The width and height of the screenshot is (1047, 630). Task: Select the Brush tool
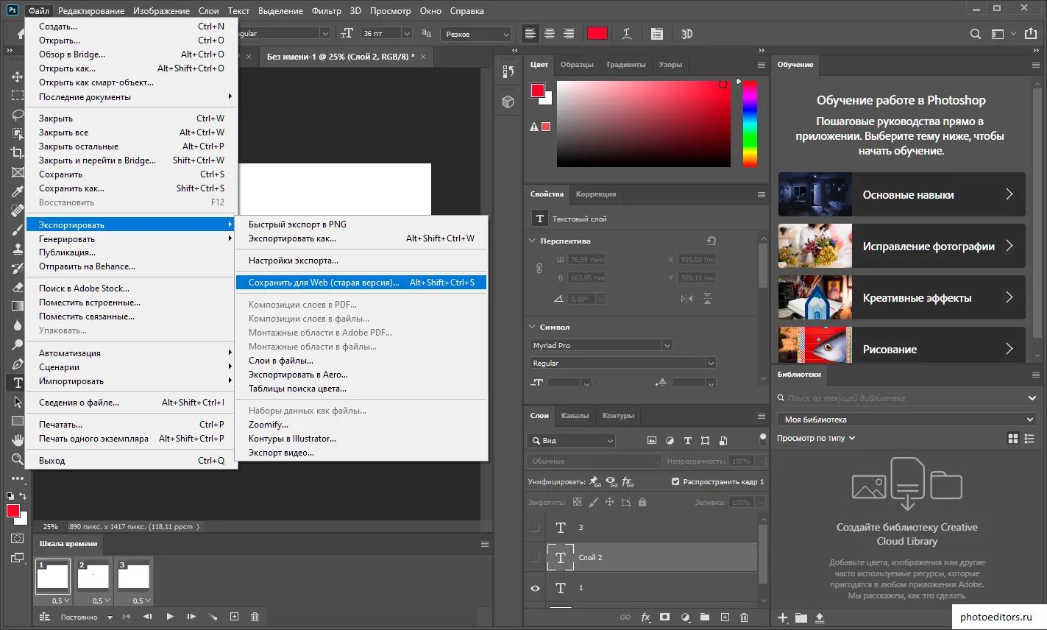(x=17, y=230)
